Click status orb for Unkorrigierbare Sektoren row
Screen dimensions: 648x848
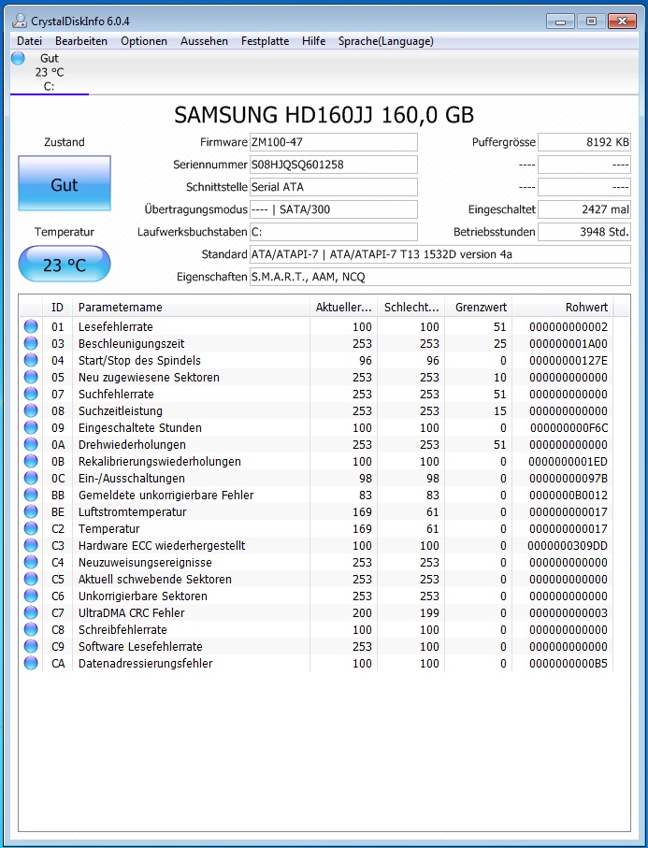(31, 596)
